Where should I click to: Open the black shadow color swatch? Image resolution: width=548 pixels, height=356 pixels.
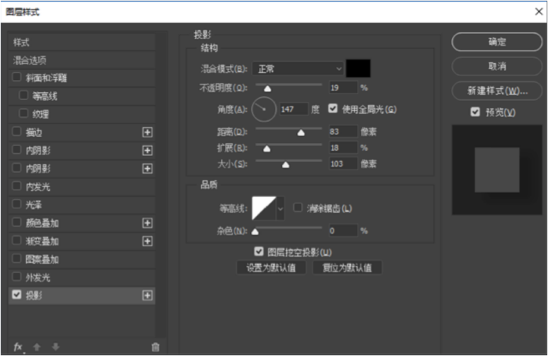[358, 68]
